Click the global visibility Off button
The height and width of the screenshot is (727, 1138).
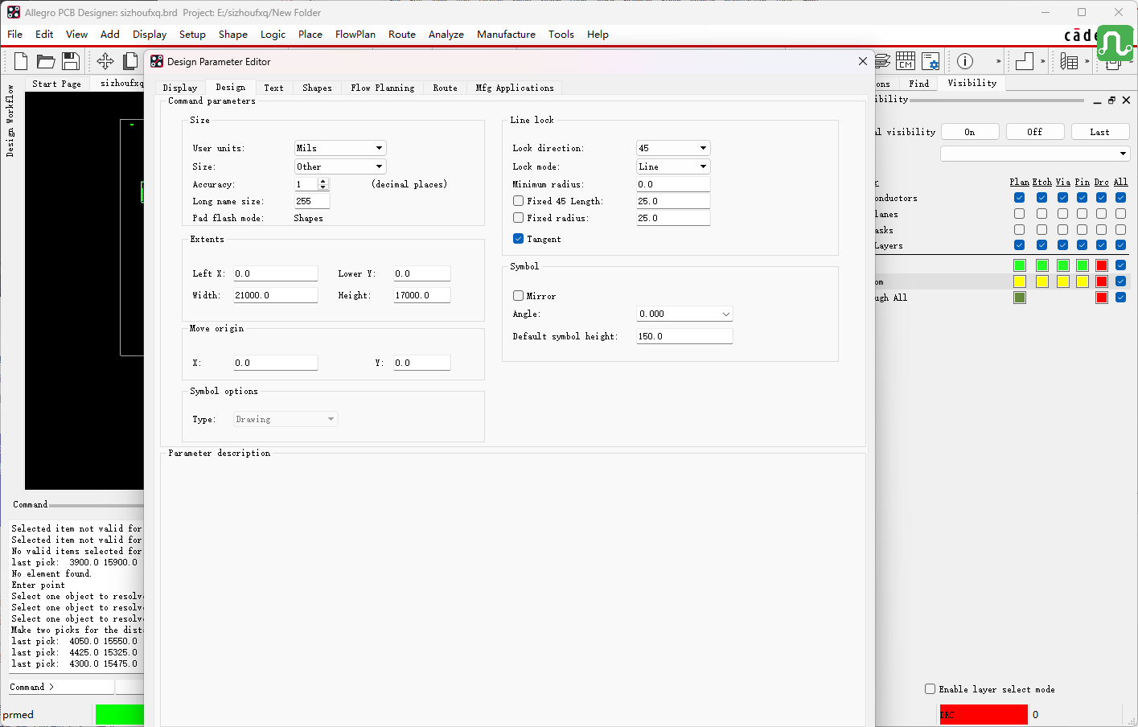[x=1035, y=132]
